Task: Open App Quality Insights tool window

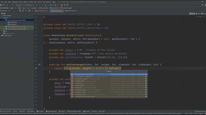Action: click(74, 111)
